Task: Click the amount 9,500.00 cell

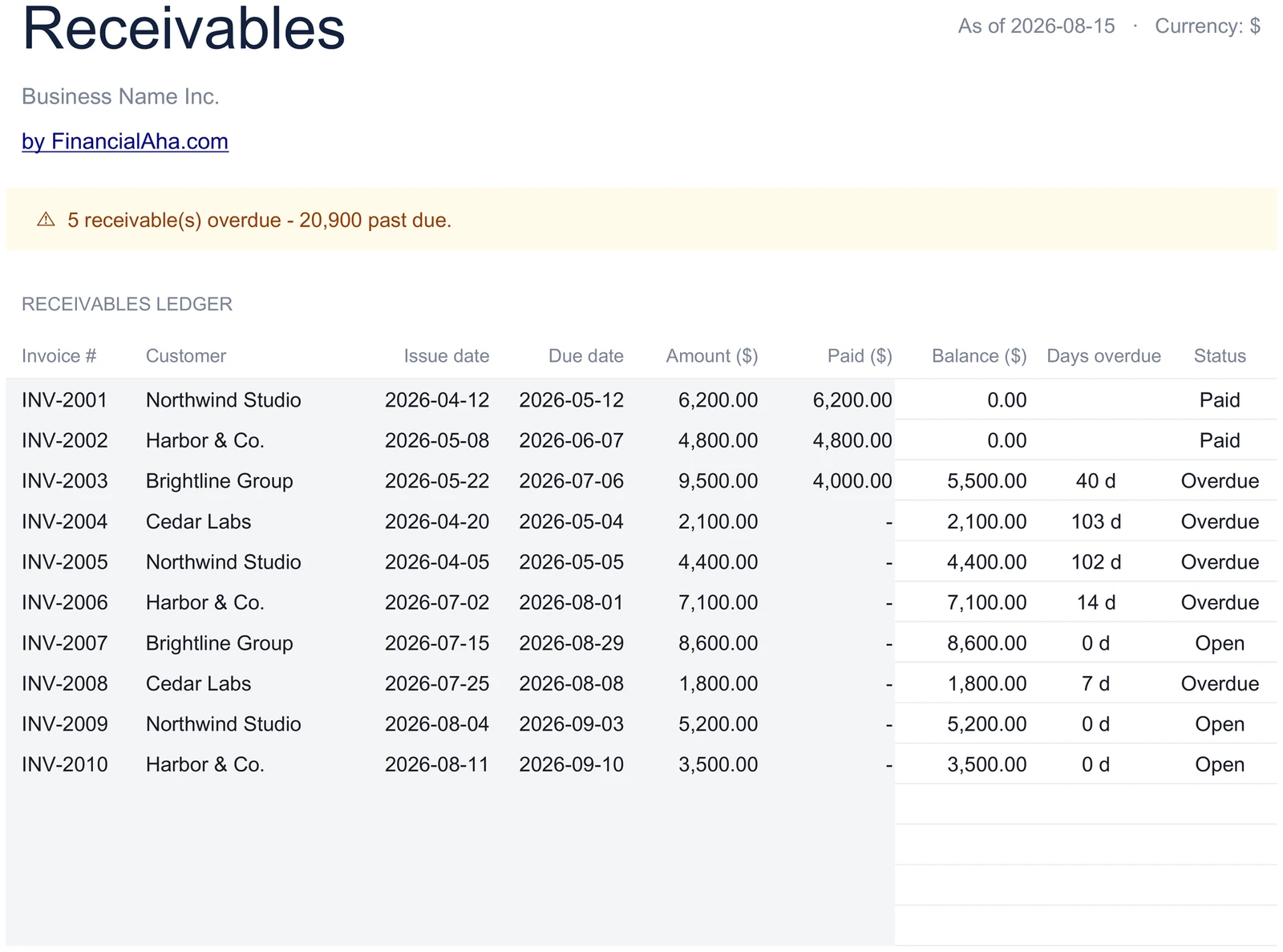Action: point(718,481)
